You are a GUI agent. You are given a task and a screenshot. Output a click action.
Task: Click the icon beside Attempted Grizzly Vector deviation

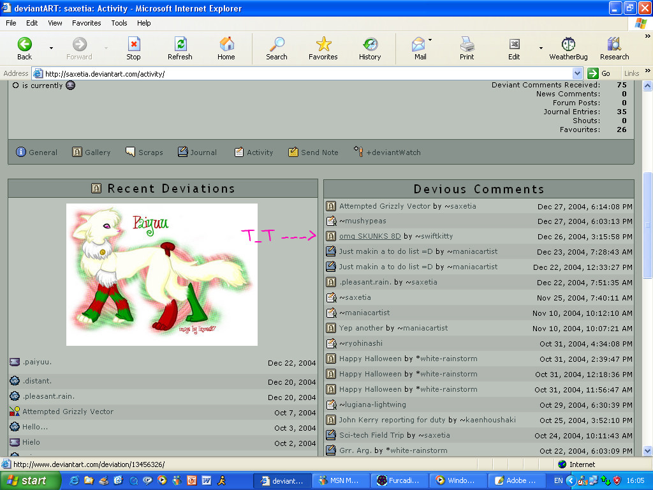click(x=15, y=412)
